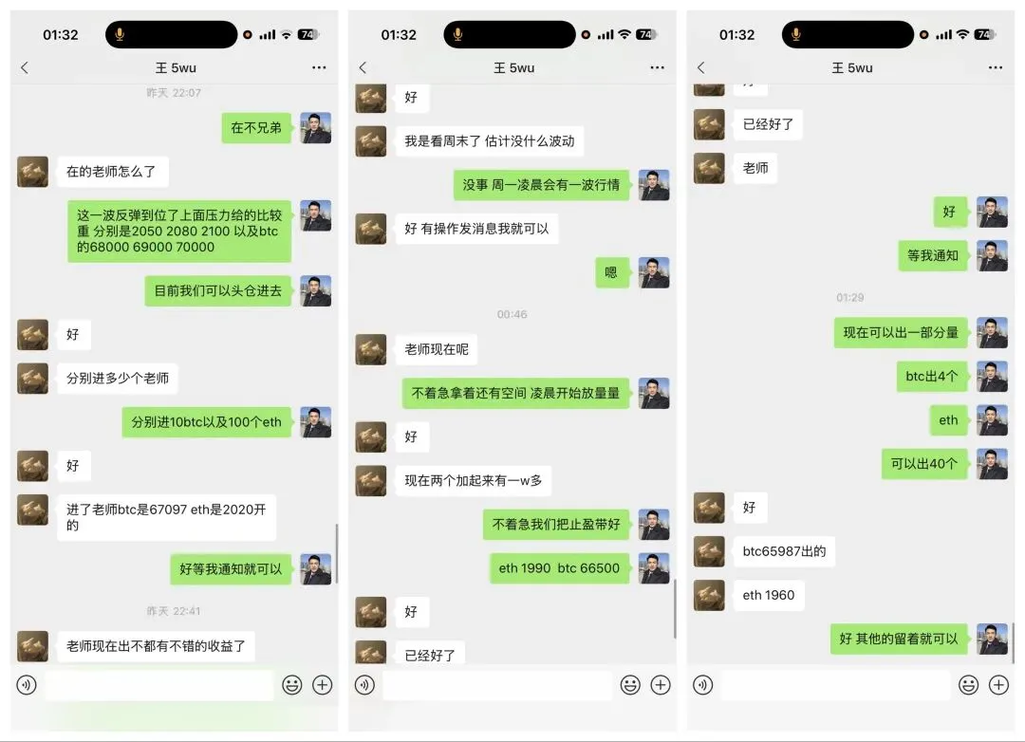The image size is (1025, 742).
Task: Open emoji picker in middle chat panel
Action: coord(630,684)
